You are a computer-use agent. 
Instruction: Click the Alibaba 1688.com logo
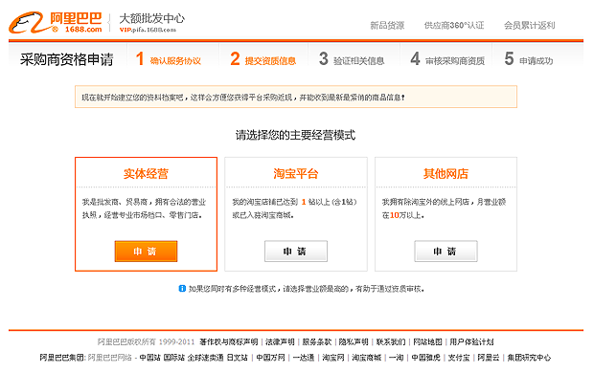(56, 22)
